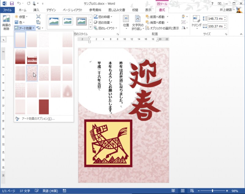This screenshot has width=245, height=194.
Task: Click the zoom slider in status bar
Action: click(212, 191)
